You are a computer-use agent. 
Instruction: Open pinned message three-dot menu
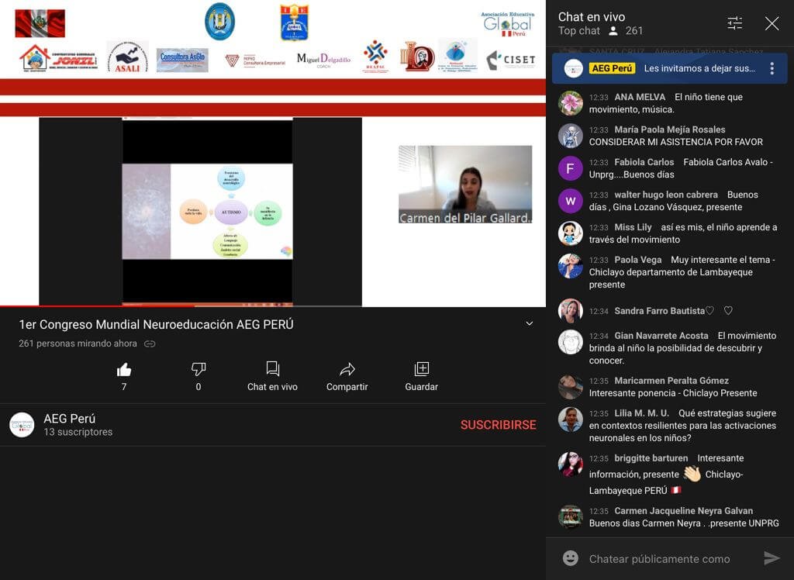(772, 68)
